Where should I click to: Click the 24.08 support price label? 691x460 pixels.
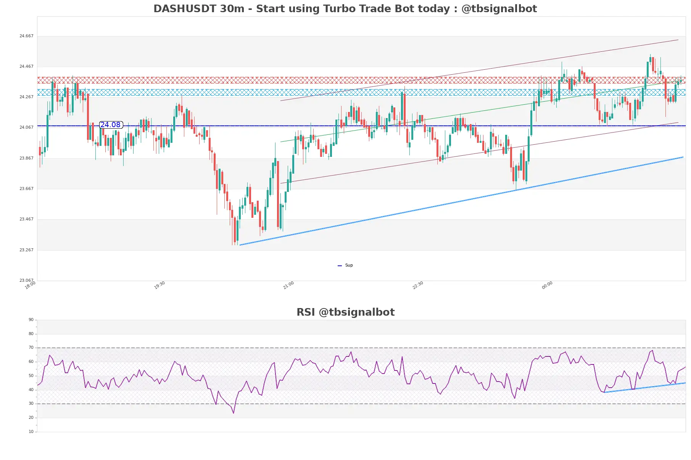111,125
